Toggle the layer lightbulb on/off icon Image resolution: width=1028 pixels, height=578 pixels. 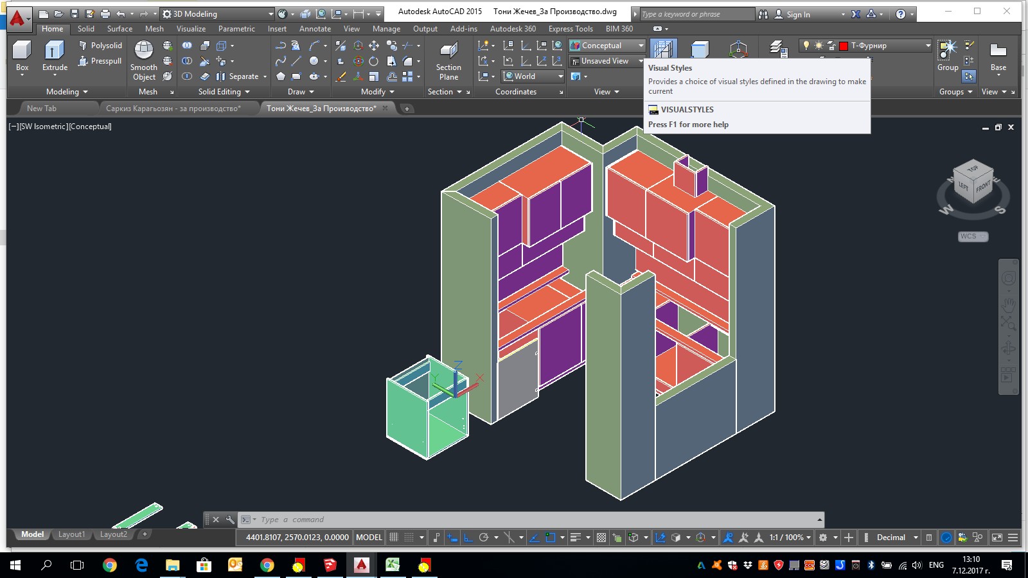[x=806, y=46]
